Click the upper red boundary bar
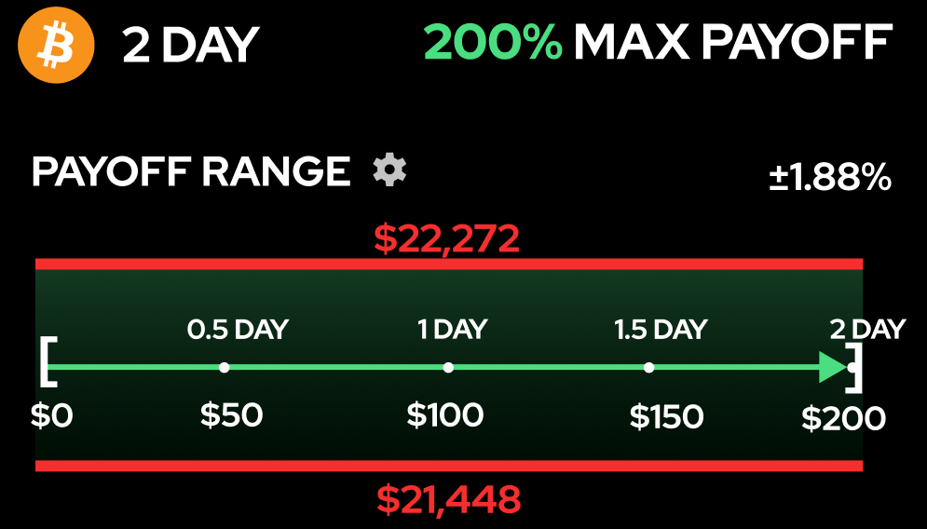Screen dimensions: 927x529 click(448, 264)
